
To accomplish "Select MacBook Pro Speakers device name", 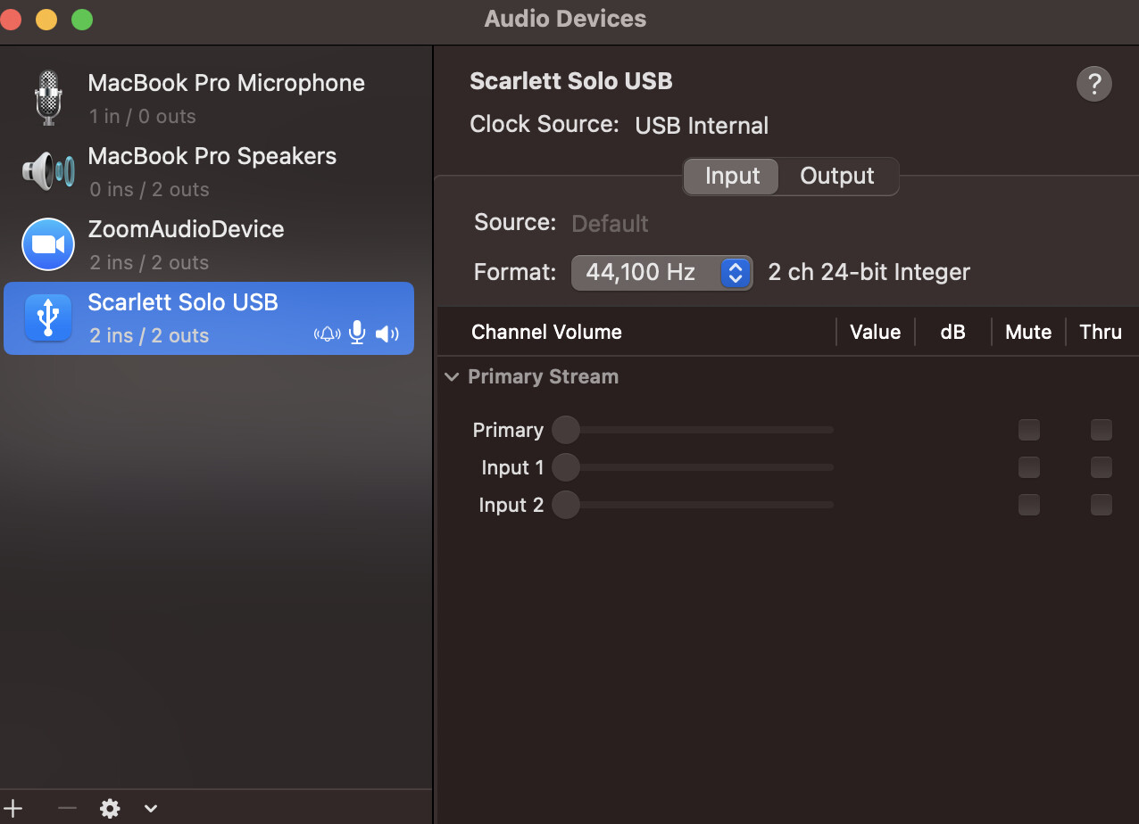I will 212,156.
